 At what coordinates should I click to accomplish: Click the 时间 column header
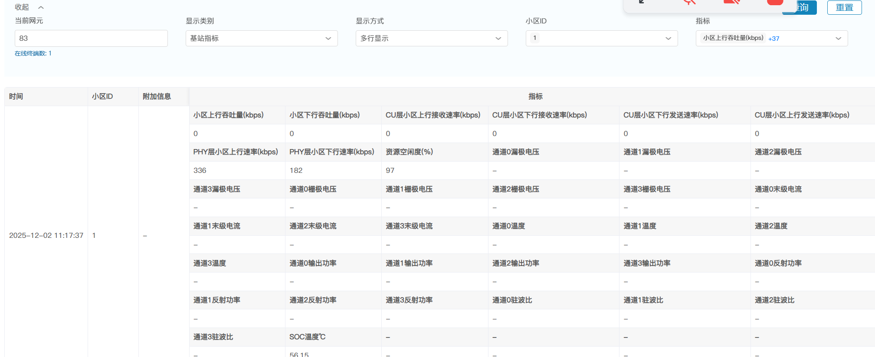pyautogui.click(x=16, y=97)
